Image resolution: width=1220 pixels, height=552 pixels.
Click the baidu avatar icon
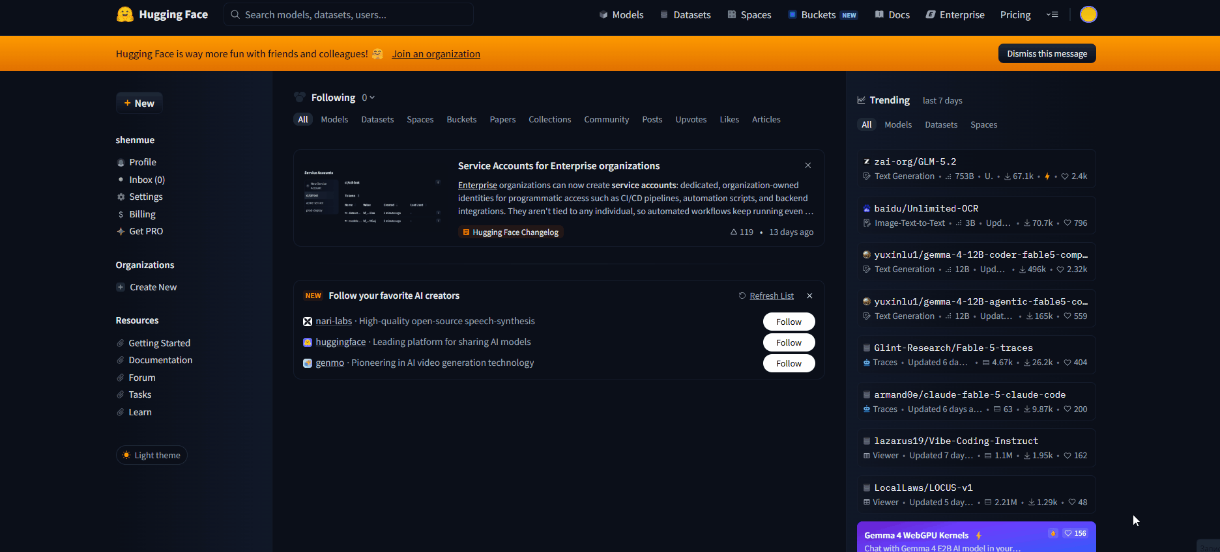coord(867,208)
